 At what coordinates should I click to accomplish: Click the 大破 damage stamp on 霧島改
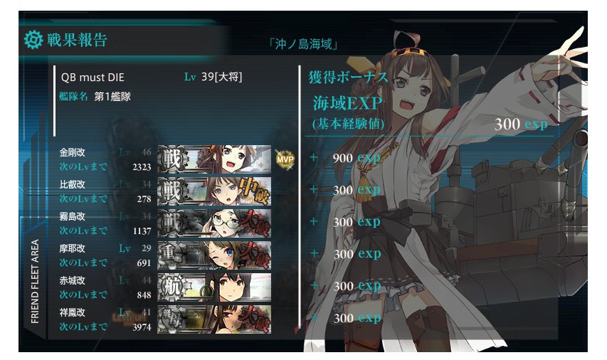(254, 223)
